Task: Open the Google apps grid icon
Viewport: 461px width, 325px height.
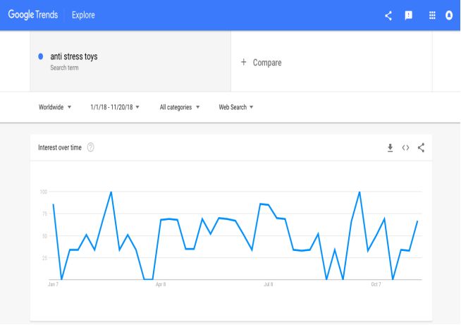Action: (x=432, y=16)
